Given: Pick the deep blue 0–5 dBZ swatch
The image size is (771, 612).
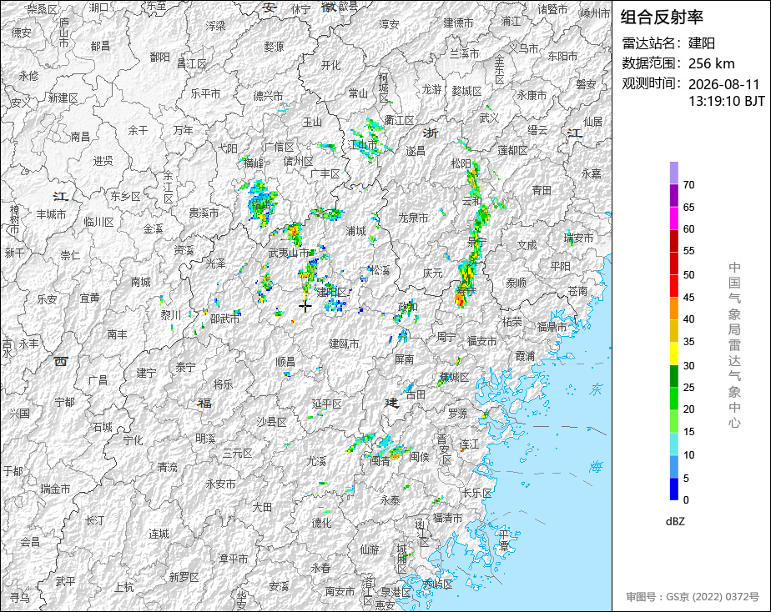Looking at the screenshot, I should coord(673,489).
